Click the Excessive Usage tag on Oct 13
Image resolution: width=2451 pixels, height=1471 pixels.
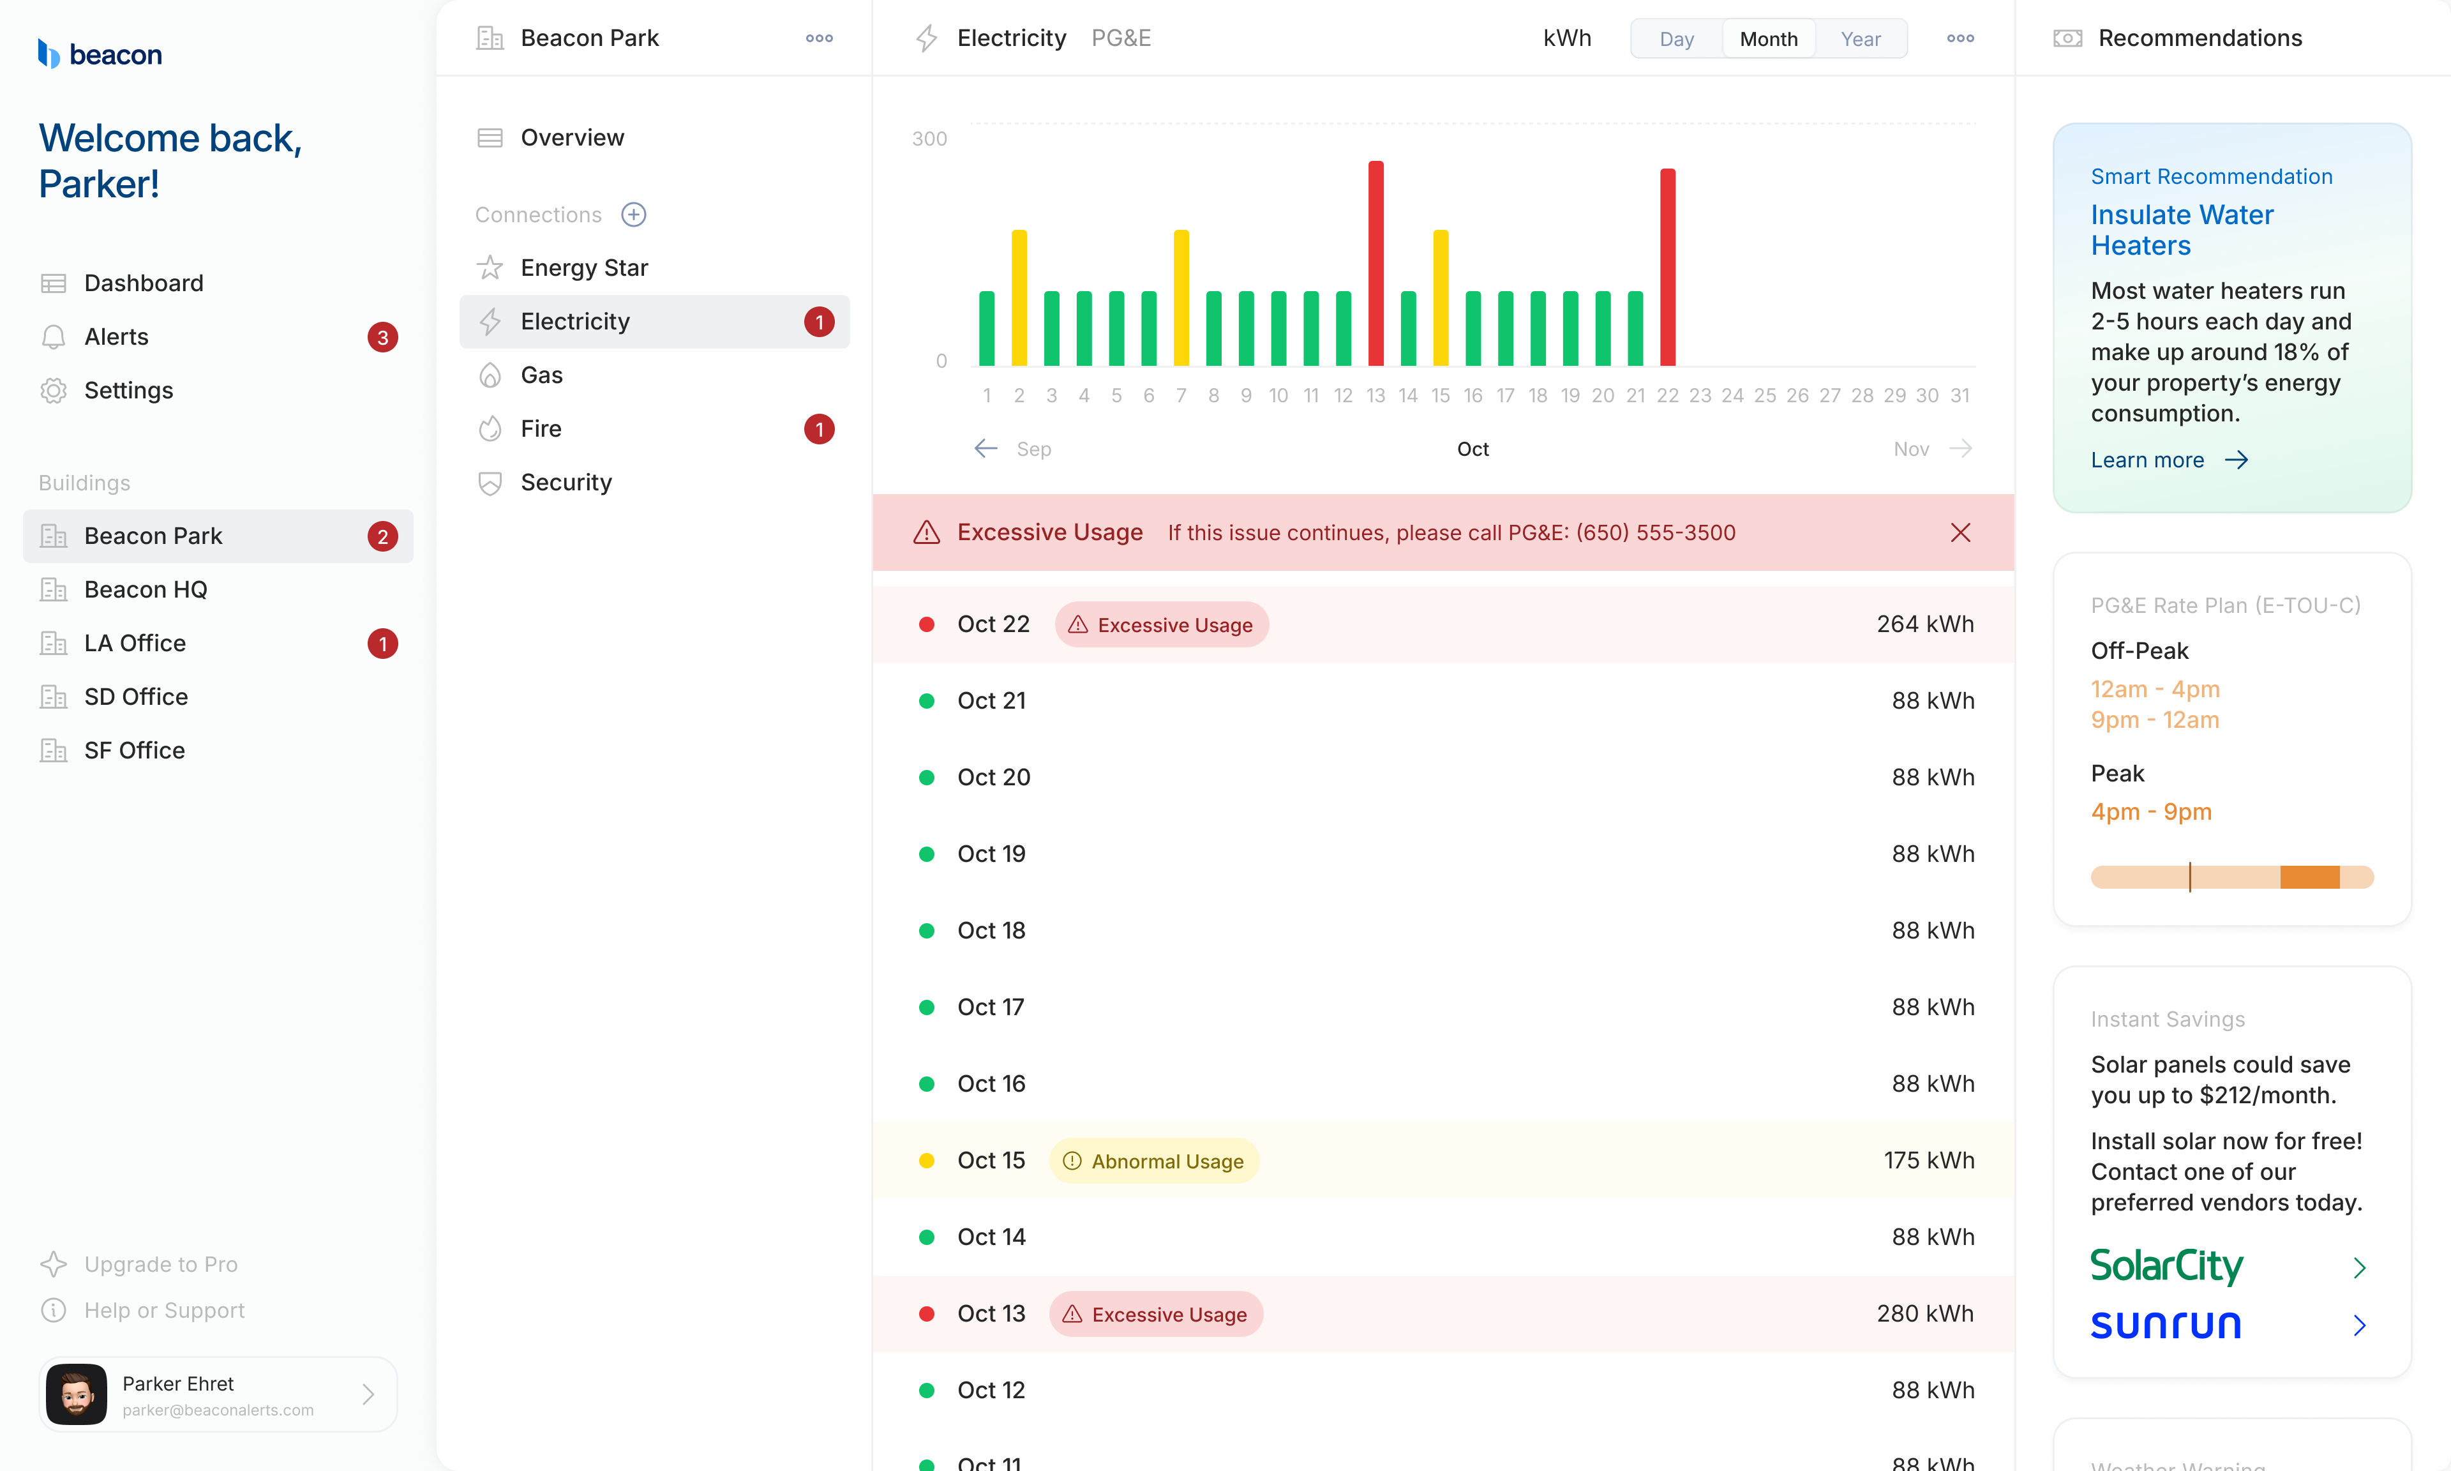pos(1156,1315)
